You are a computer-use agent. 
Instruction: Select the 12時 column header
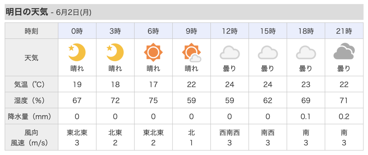[x=229, y=31]
